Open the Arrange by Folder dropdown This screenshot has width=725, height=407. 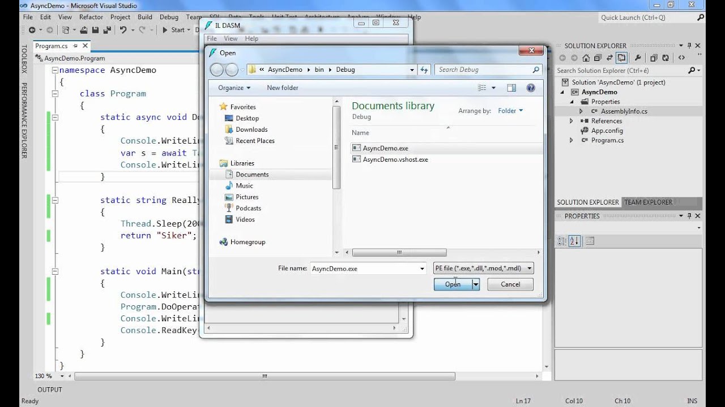[510, 111]
